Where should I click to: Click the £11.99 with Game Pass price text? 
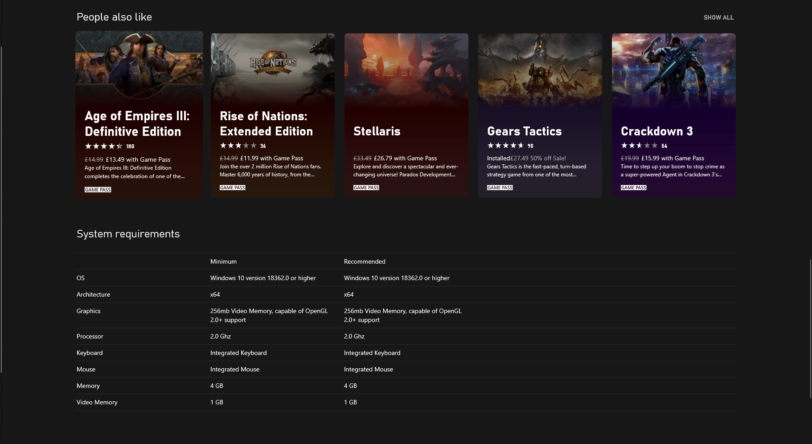(272, 158)
